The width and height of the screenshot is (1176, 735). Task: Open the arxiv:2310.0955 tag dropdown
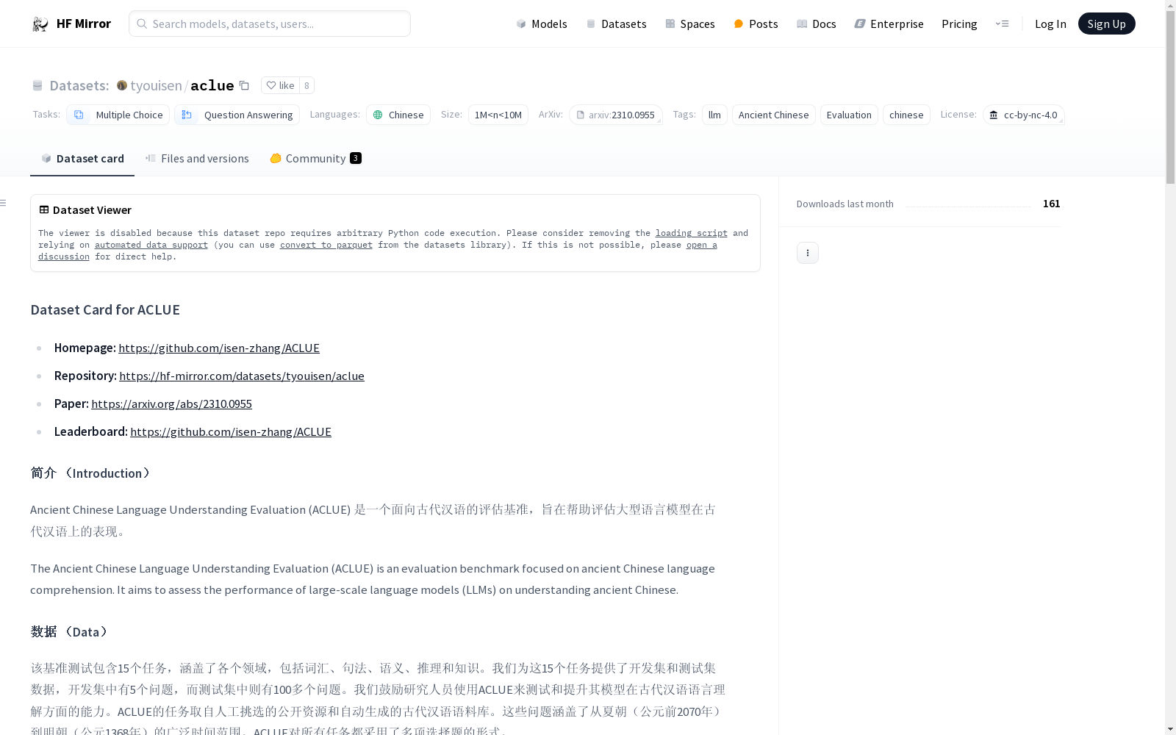click(x=616, y=115)
